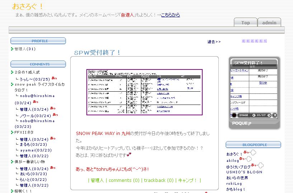Open the ゆうけいブログ link
Screen dimensions: 293x193
238,167
